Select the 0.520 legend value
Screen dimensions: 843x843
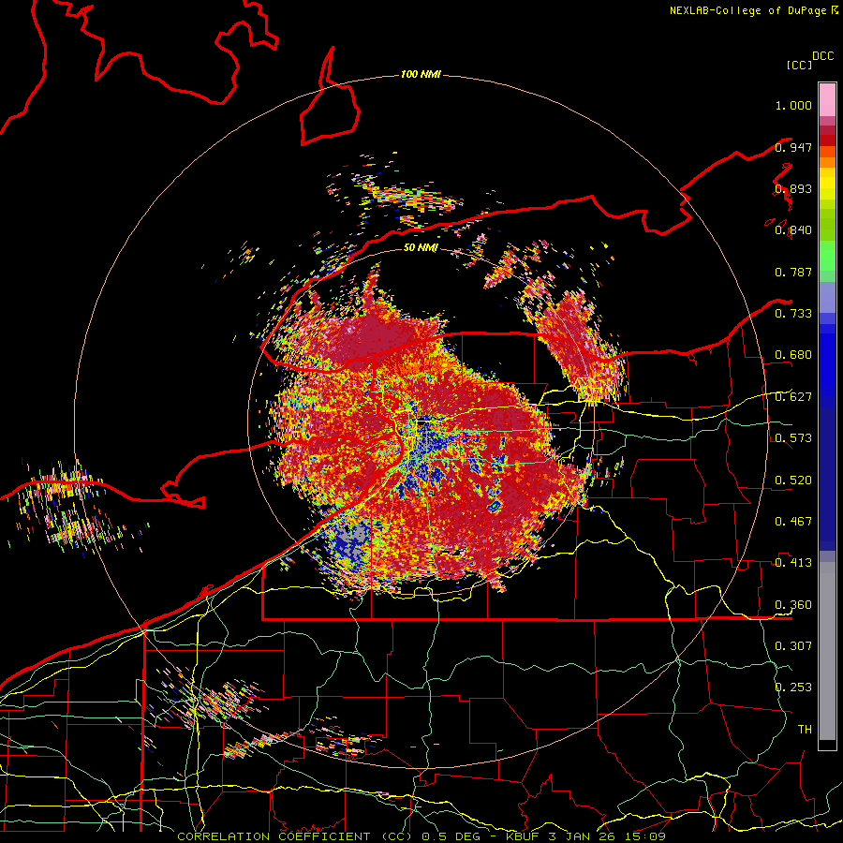tap(793, 480)
